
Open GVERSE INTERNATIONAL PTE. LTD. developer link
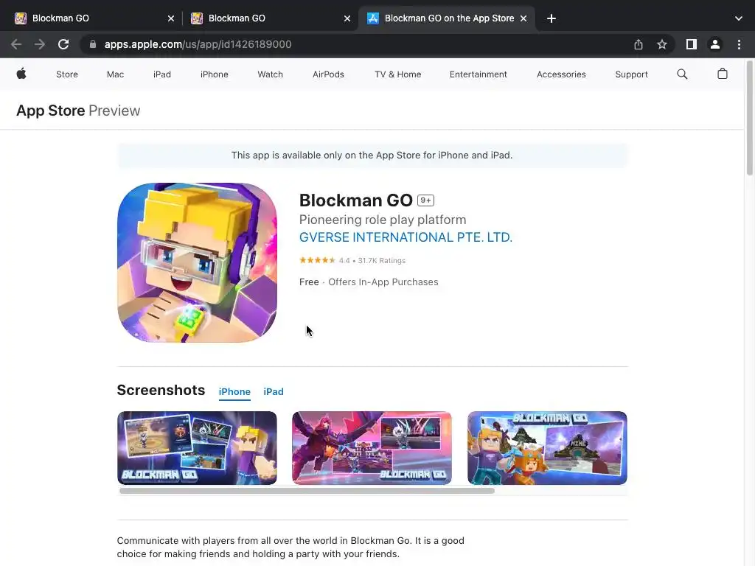[x=406, y=237]
